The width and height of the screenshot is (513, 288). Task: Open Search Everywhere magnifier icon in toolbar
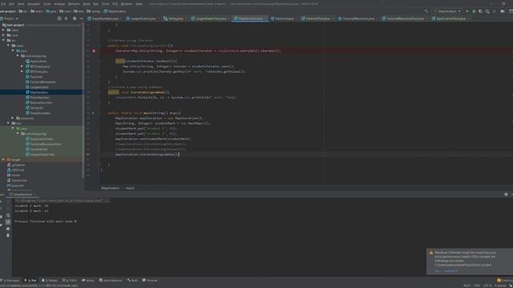[x=487, y=11]
